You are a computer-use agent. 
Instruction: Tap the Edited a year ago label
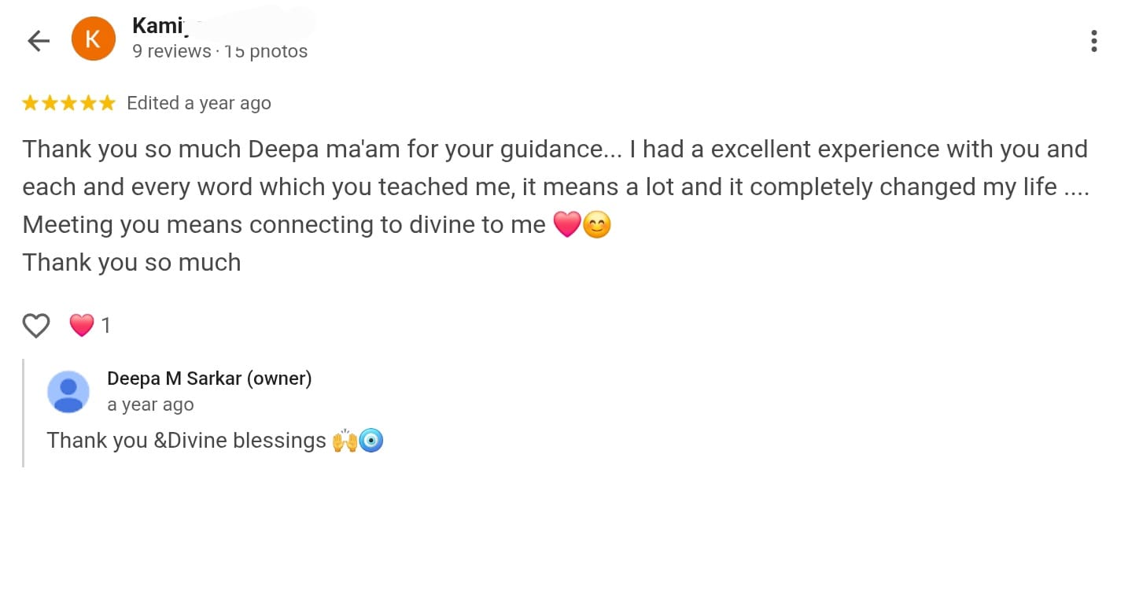click(x=199, y=103)
